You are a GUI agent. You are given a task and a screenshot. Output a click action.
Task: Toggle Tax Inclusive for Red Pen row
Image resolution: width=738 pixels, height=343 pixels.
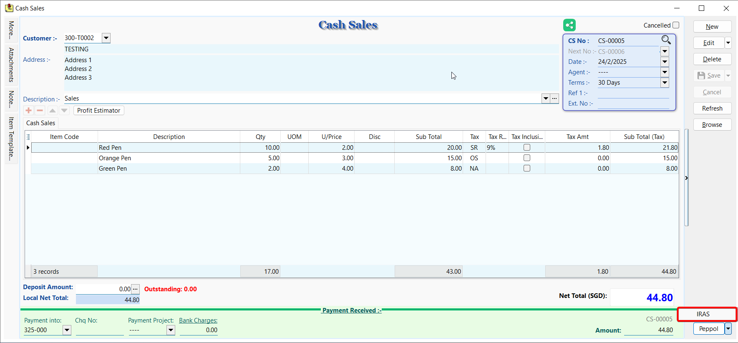click(x=527, y=147)
